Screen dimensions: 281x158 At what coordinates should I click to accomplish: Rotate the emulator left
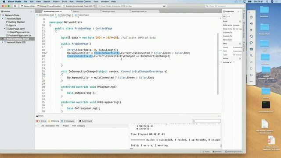(251, 36)
